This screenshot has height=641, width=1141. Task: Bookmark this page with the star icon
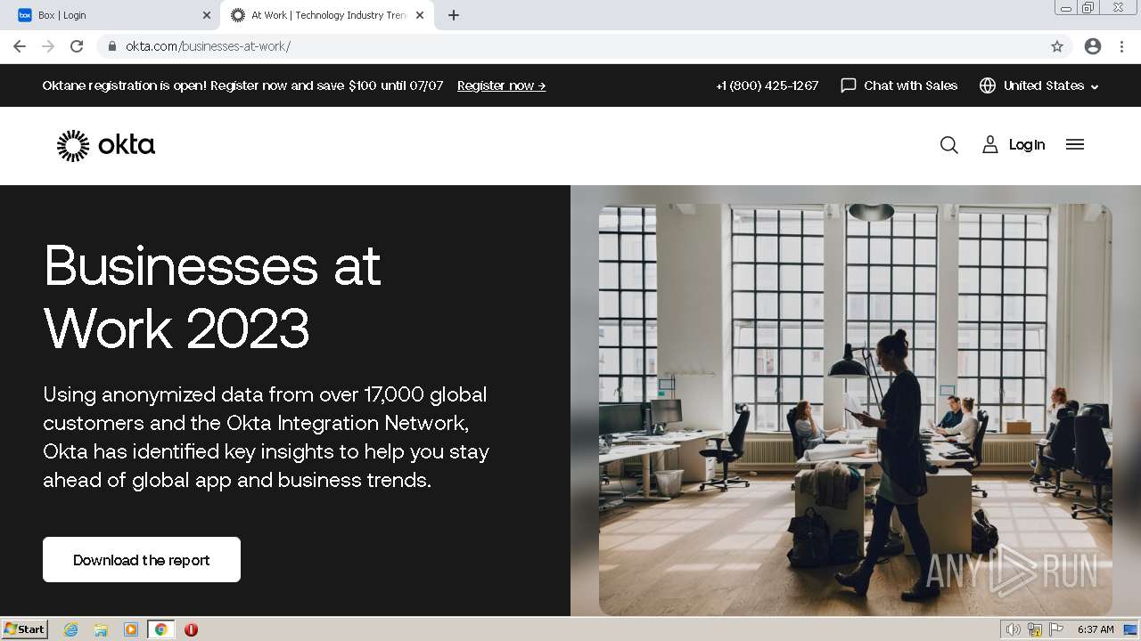click(1057, 46)
